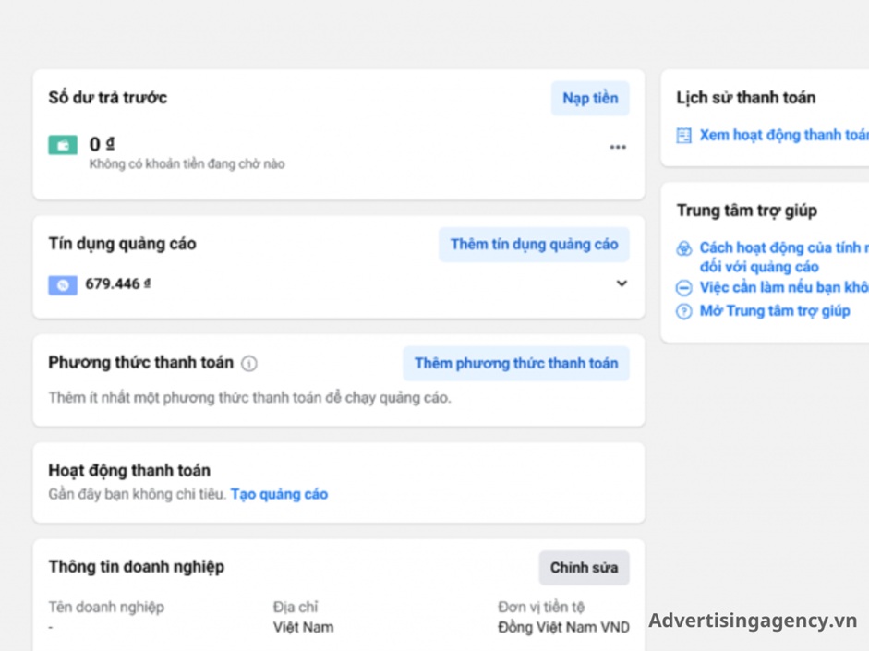Viewport: 869px width, 651px height.
Task: Click the Lịch sử thanh toán heading
Action: click(x=746, y=98)
